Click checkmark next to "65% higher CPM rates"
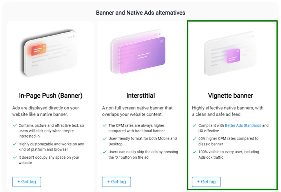The height and width of the screenshot is (192, 281). tap(194, 139)
